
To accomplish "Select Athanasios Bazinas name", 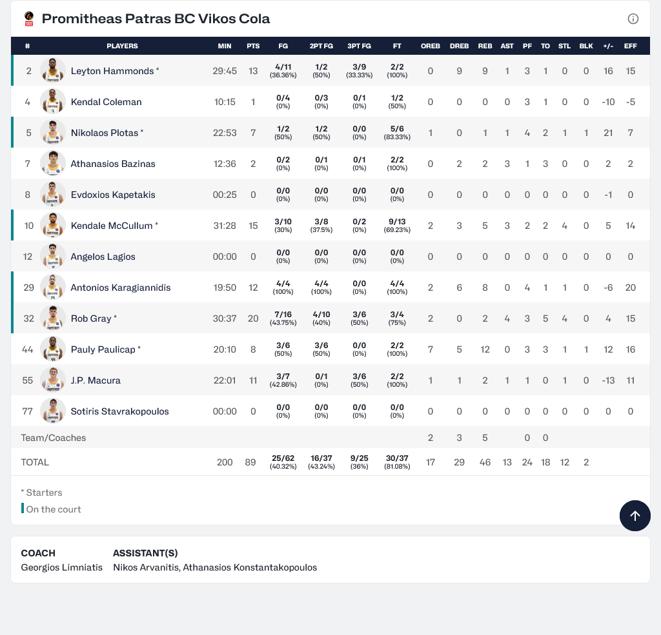I will 112,164.
